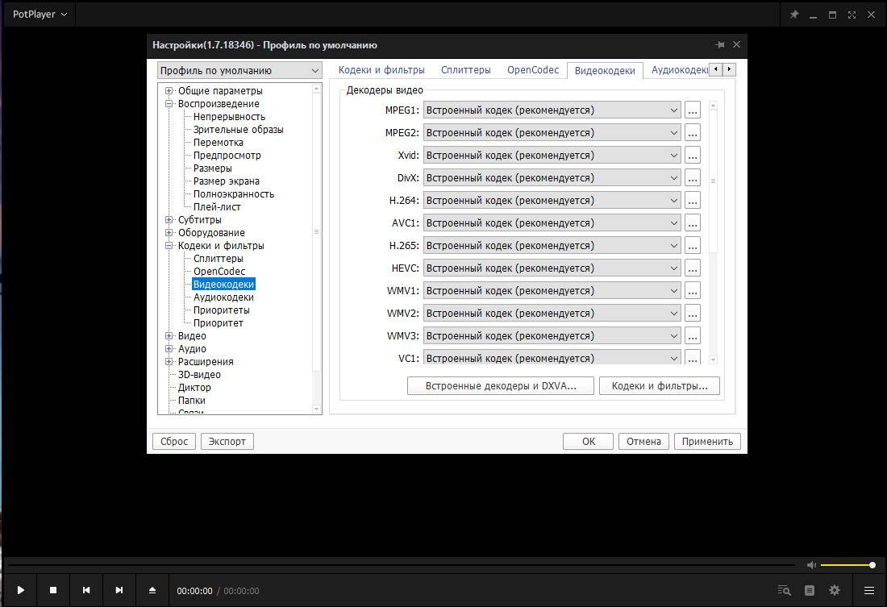Pin PotPlayer window always on top
The image size is (887, 607).
coord(794,15)
